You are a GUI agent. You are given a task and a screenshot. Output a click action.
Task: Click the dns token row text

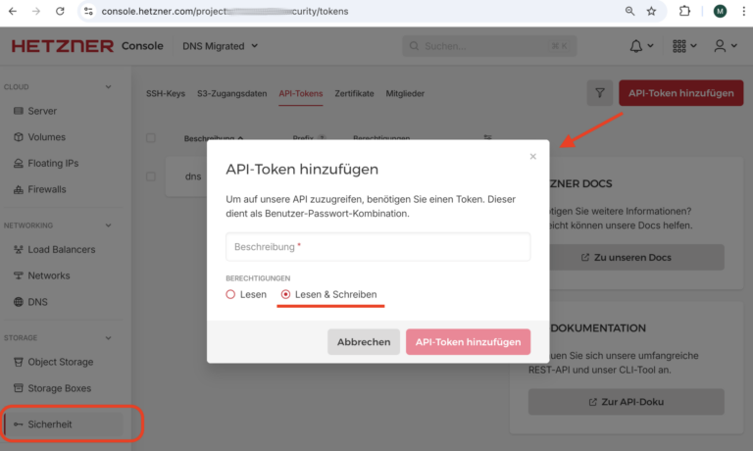(193, 176)
